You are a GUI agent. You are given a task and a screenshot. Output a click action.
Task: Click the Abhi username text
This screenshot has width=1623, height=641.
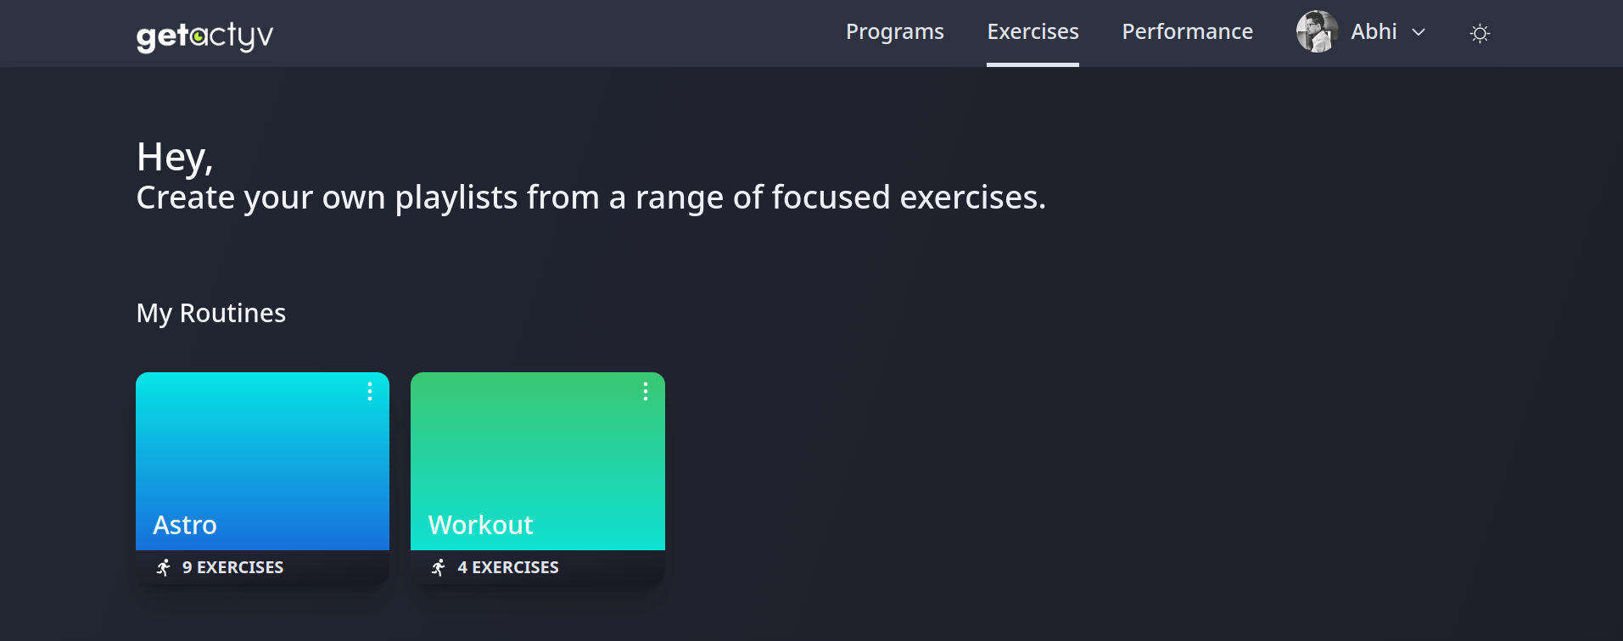(x=1374, y=32)
